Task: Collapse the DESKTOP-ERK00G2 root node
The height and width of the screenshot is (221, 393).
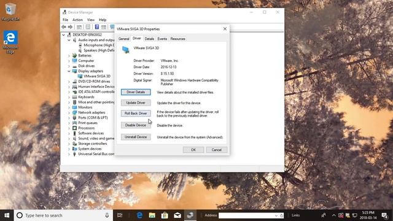Action: pyautogui.click(x=63, y=35)
